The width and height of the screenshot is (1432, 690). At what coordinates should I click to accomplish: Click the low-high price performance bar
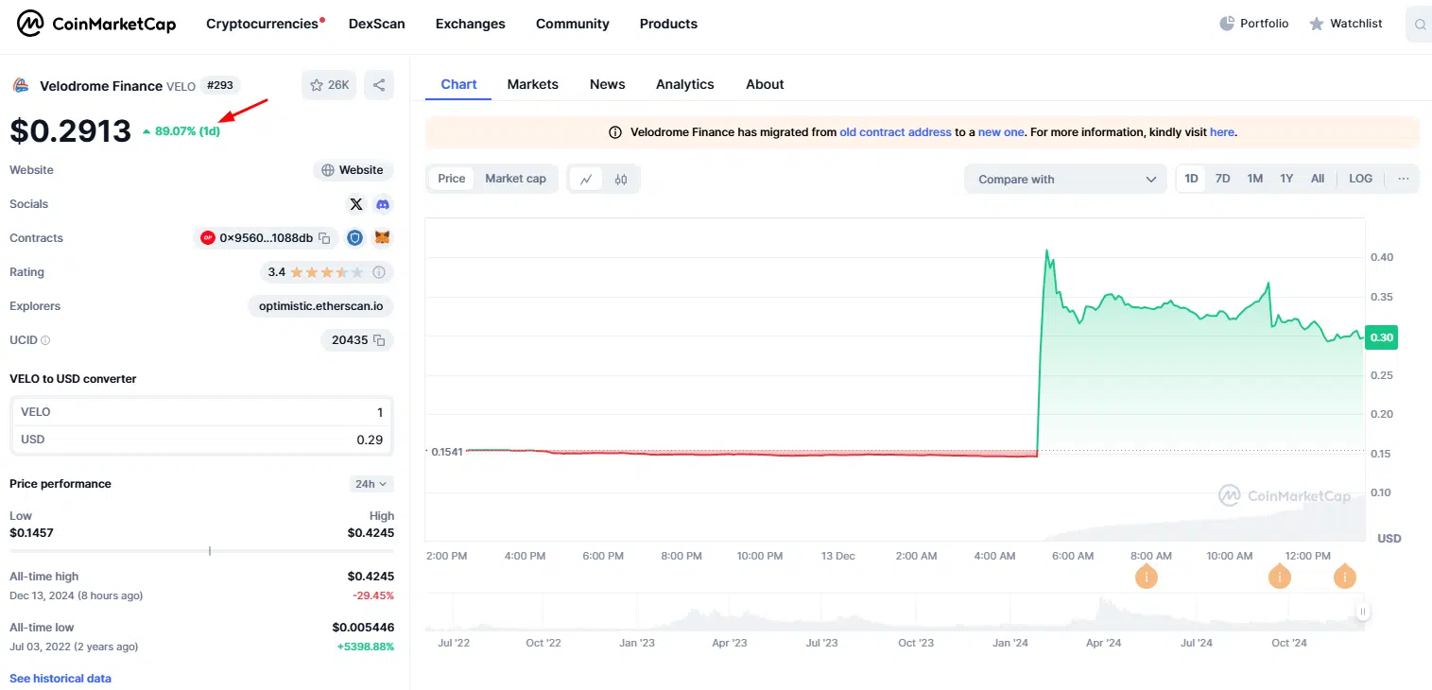[x=201, y=550]
